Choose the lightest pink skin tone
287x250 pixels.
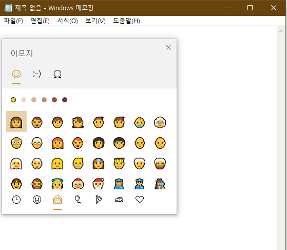24,100
